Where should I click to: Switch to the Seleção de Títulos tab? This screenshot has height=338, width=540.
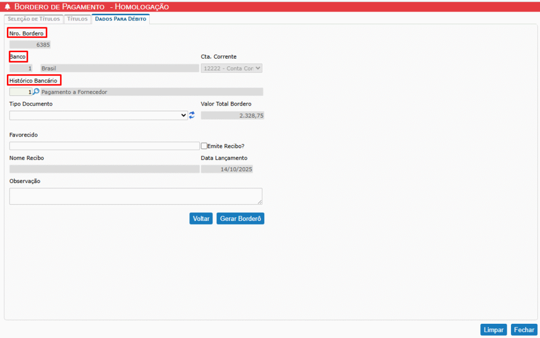point(34,19)
